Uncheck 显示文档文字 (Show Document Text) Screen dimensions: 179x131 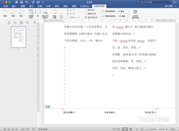coord(85,17)
